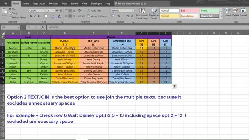This screenshot has width=249, height=140.
Task: Expand the Name Box dropdown arrow
Action: [x=18, y=28]
